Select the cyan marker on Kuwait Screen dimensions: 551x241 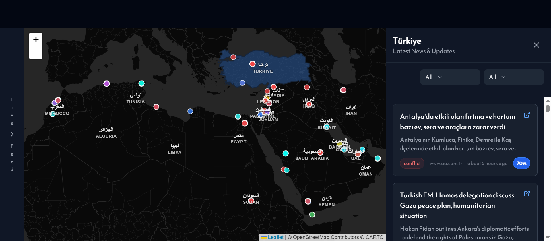(327, 127)
